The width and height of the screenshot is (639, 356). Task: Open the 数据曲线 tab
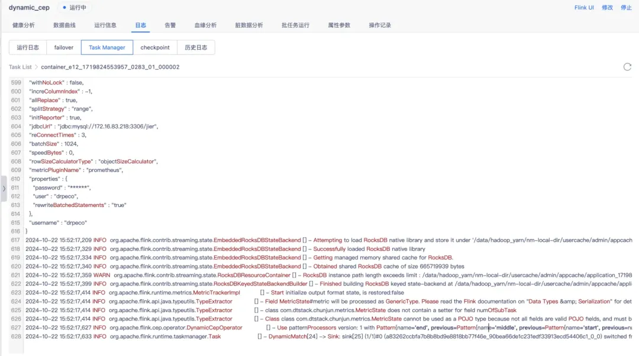point(64,26)
